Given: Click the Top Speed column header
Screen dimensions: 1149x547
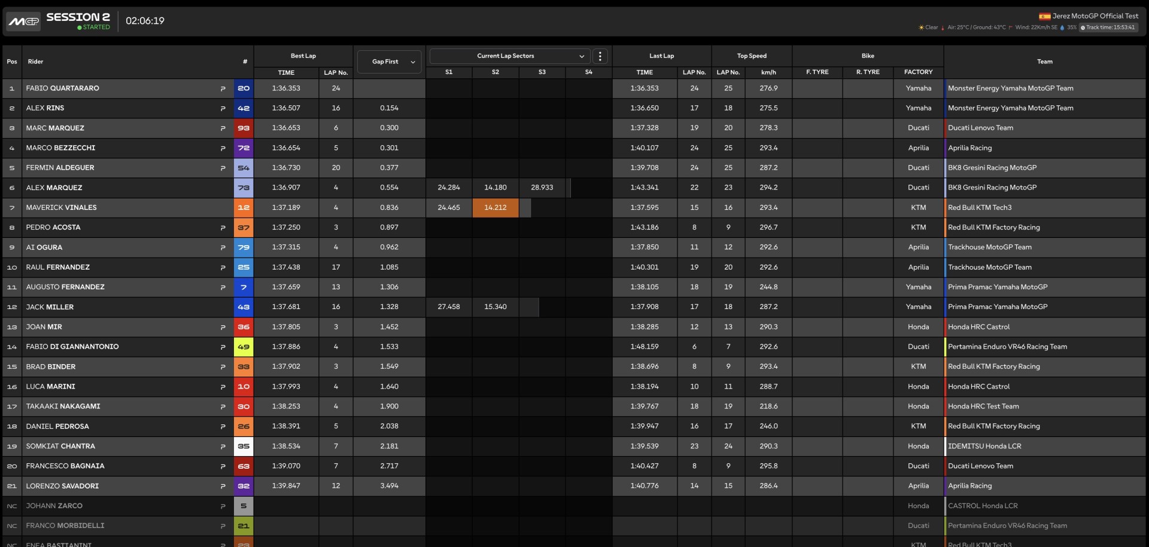Looking at the screenshot, I should click(x=752, y=56).
